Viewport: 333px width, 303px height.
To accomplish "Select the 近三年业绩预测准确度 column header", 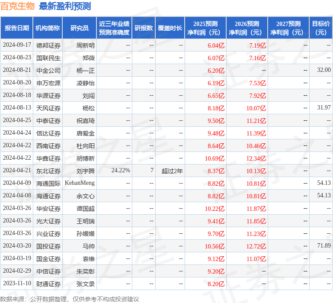I will pyautogui.click(x=114, y=28).
